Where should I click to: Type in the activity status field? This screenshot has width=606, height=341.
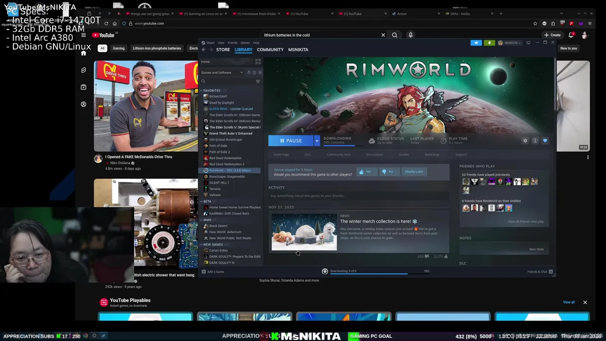pos(358,196)
